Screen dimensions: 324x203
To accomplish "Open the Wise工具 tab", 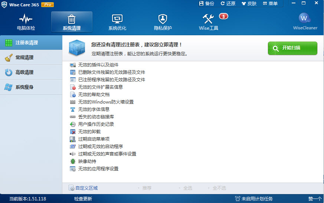I will (209, 22).
